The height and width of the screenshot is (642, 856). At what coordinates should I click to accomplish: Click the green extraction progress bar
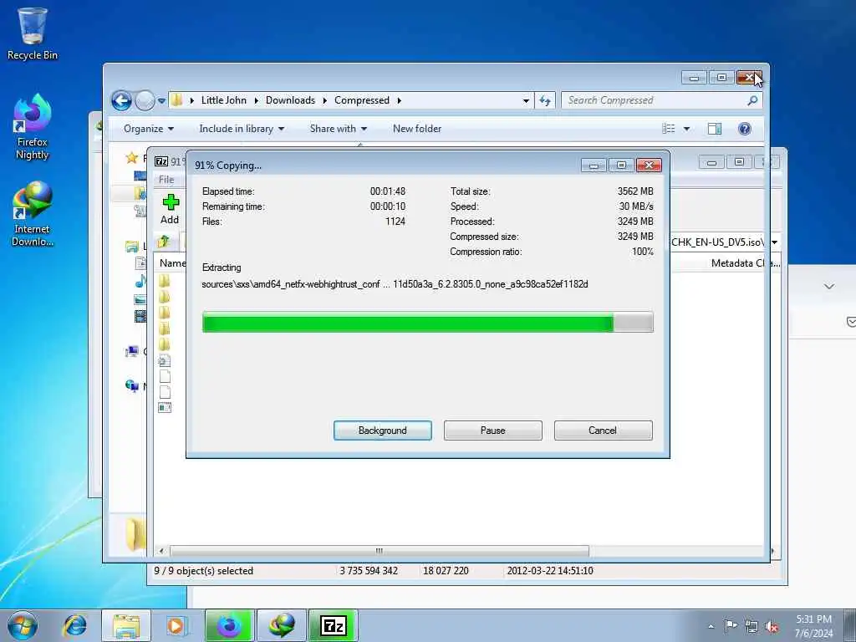pyautogui.click(x=427, y=322)
